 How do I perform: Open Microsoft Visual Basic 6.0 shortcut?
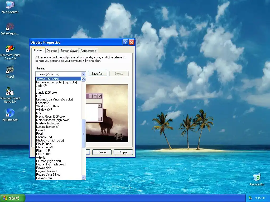pos(10,95)
